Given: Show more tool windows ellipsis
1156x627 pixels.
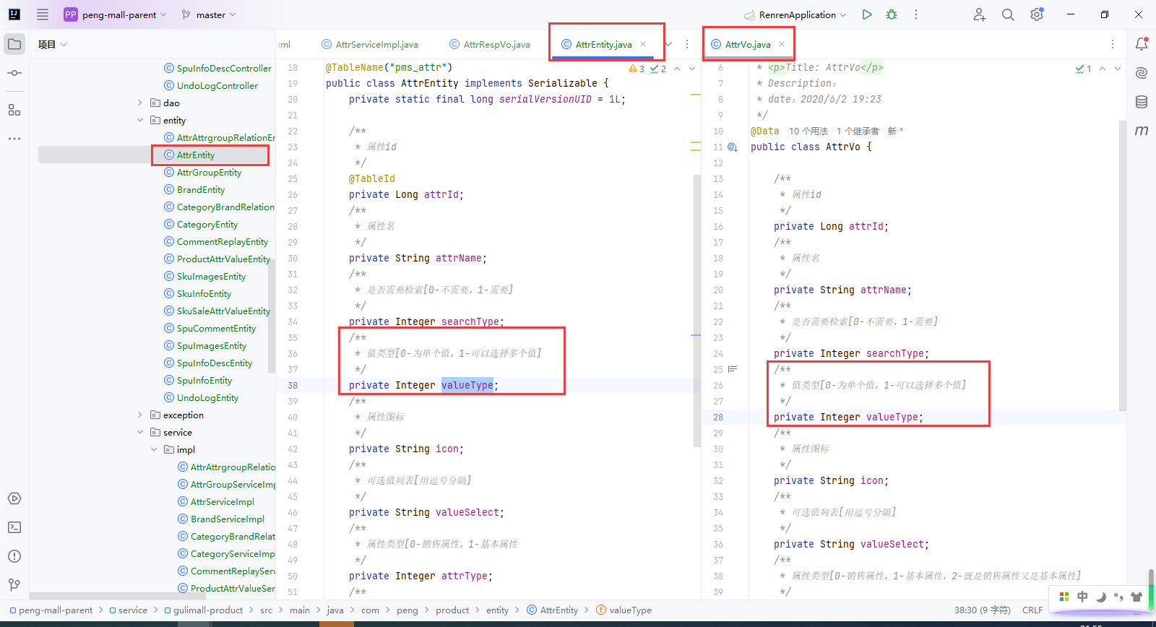Looking at the screenshot, I should [14, 138].
